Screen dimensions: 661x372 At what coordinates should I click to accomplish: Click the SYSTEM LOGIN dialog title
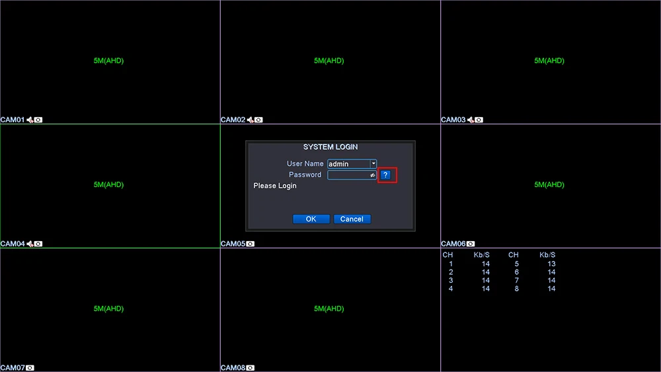[x=330, y=147]
